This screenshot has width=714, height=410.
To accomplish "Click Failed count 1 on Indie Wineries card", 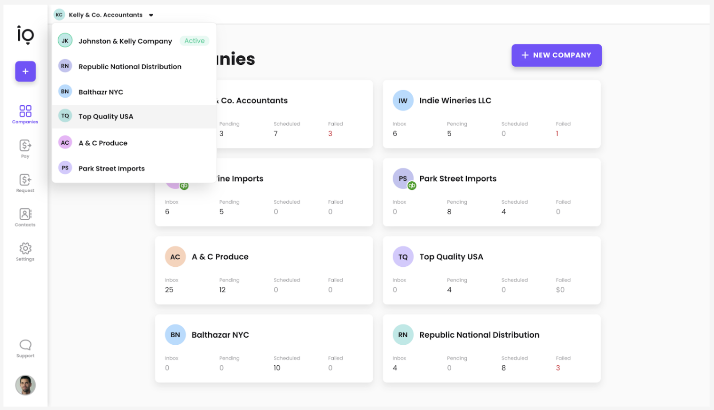I will point(557,134).
